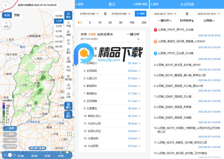Open the 山西省 region dropdown in fire list

point(209,21)
